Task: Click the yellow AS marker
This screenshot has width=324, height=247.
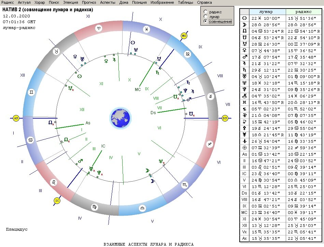Action: coord(16,118)
